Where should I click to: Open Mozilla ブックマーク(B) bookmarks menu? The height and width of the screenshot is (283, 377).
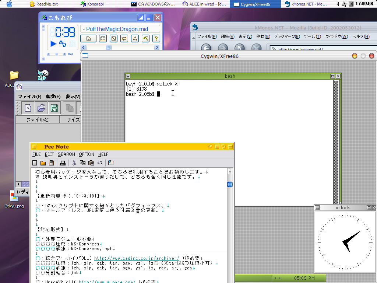coord(287,36)
